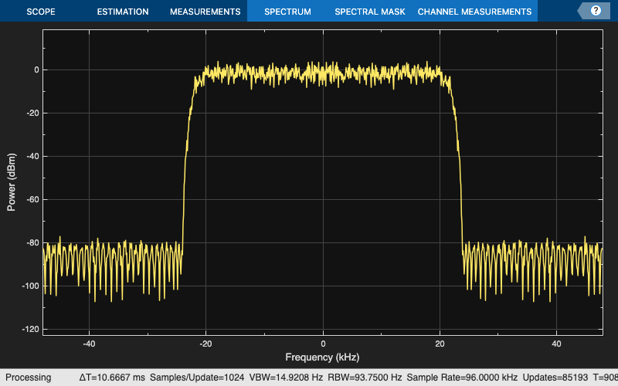Open the SCOPE tab
The image size is (618, 386).
tap(41, 12)
